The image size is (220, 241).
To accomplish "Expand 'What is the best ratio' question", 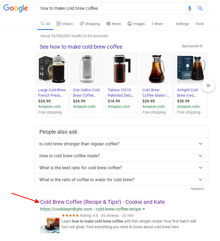I will 121,168.
